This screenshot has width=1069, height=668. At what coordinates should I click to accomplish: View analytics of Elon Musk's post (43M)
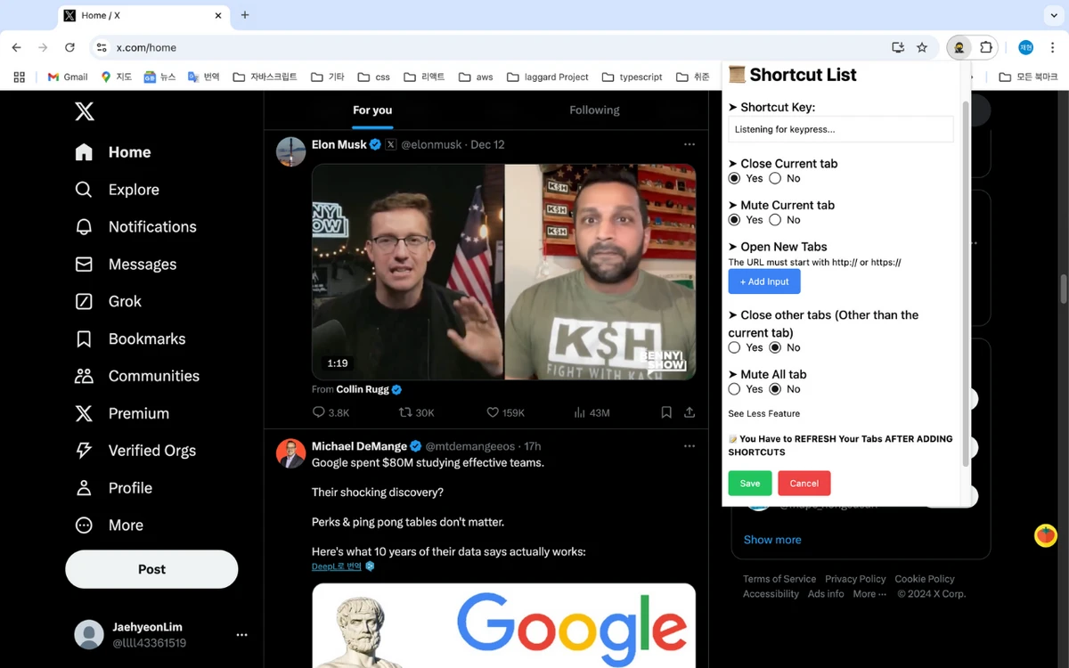592,412
